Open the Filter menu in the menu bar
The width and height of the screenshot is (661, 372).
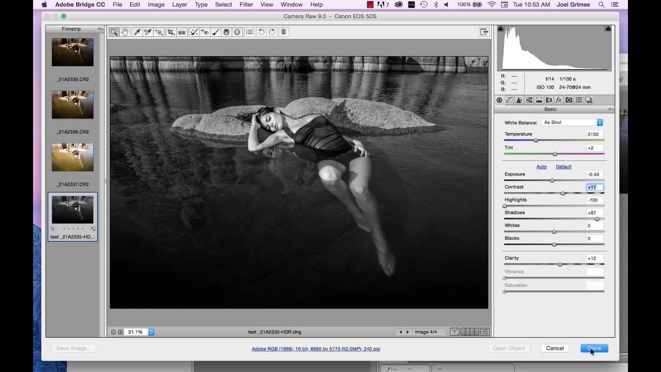(246, 5)
